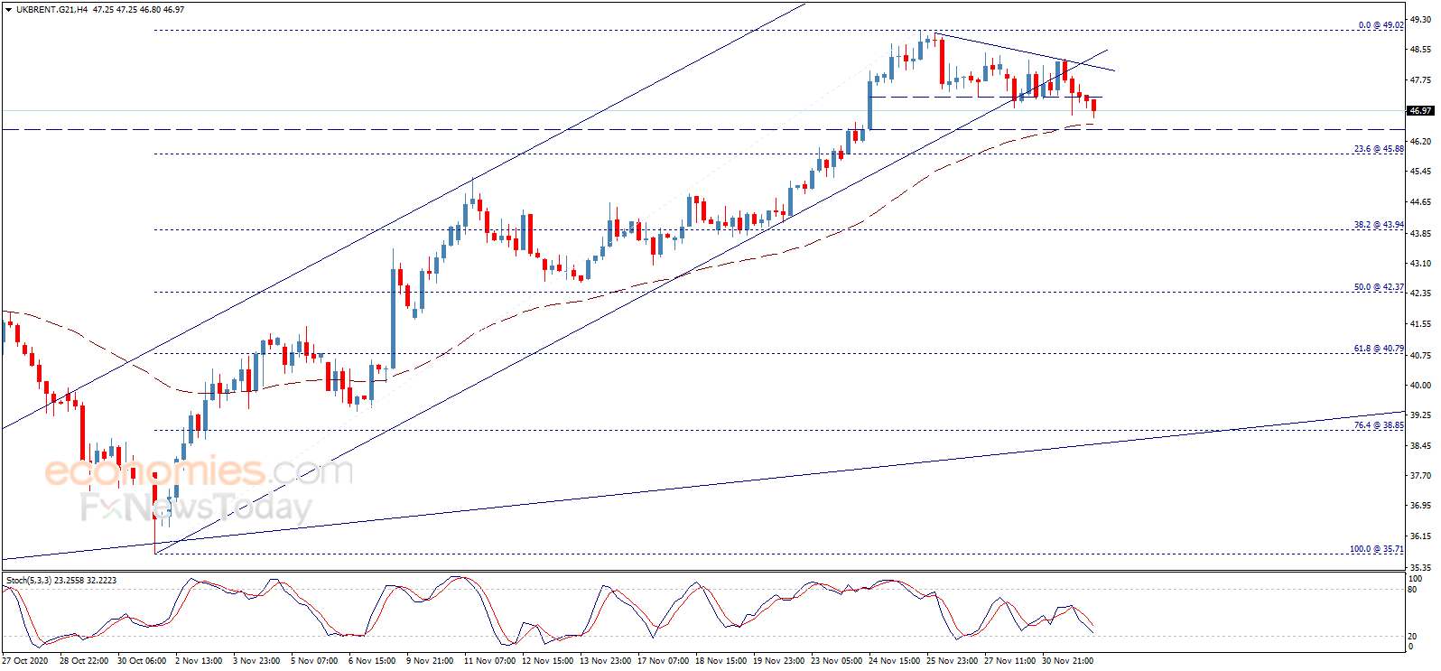Click the 20 level on Stochastic scale

point(1412,637)
